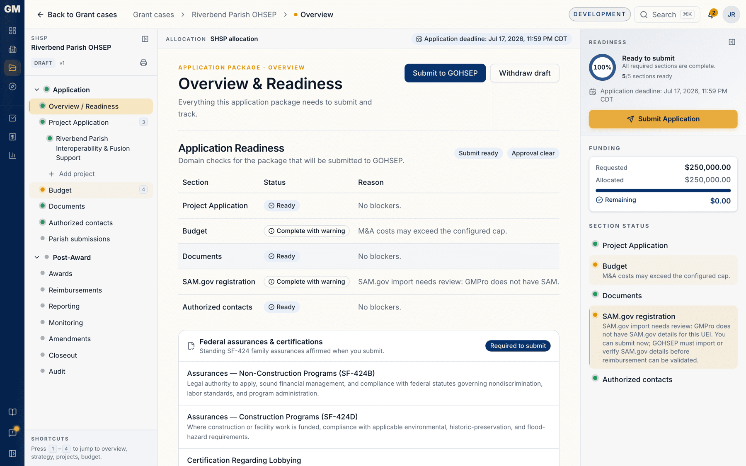Click Grant cases breadcrumb
Viewport: 746px width, 466px height.
[x=153, y=14]
